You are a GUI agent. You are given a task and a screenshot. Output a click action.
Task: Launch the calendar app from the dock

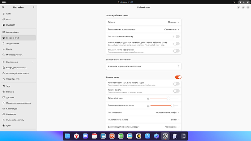[94, 136]
